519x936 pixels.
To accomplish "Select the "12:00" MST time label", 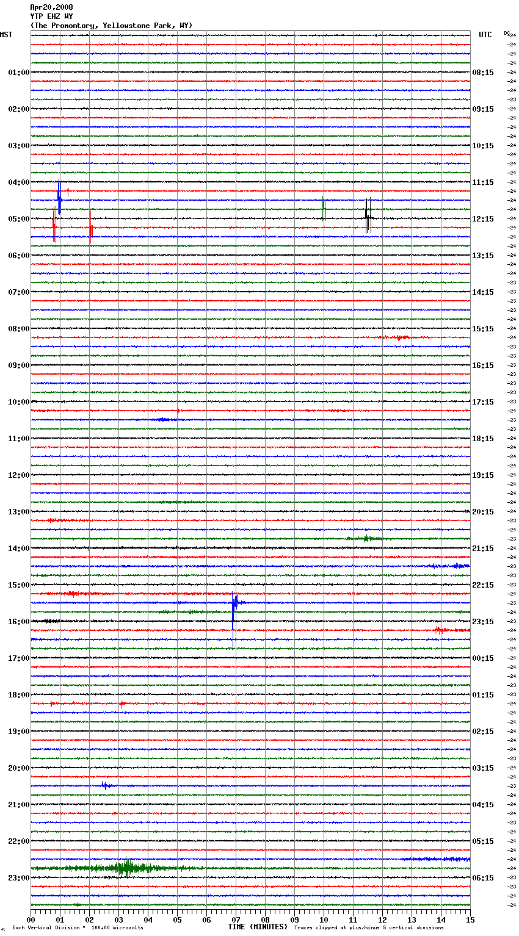I will pos(19,475).
